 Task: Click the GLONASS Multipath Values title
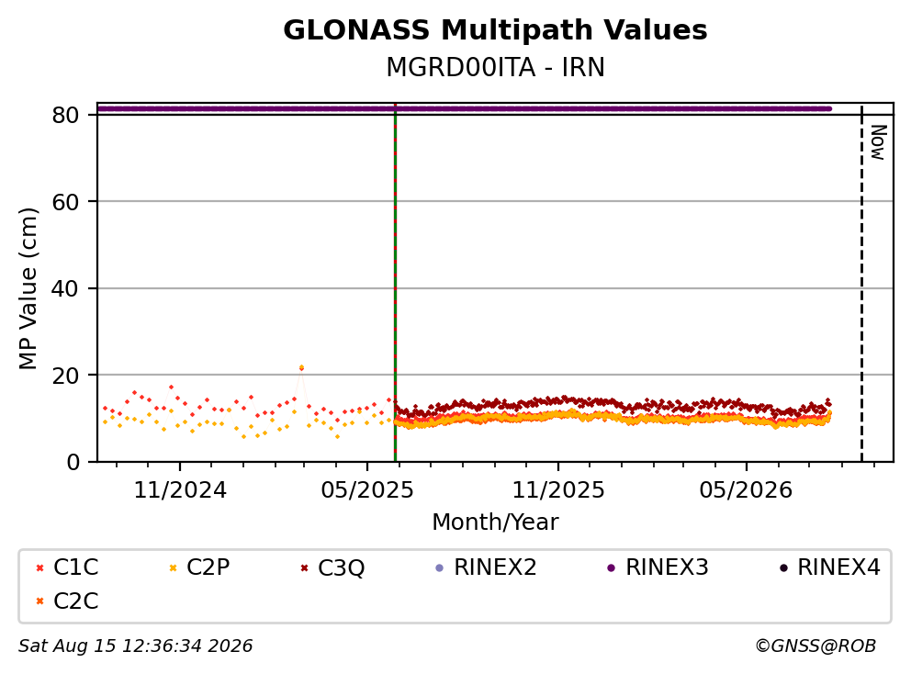pyautogui.click(x=496, y=29)
